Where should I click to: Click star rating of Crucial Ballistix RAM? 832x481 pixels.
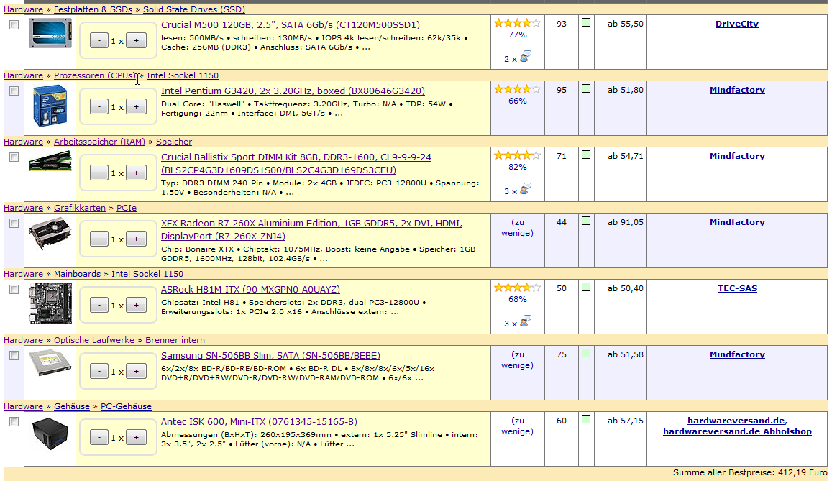tap(517, 155)
